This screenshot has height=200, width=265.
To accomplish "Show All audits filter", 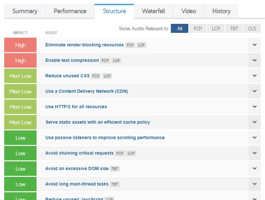I will 180,29.
